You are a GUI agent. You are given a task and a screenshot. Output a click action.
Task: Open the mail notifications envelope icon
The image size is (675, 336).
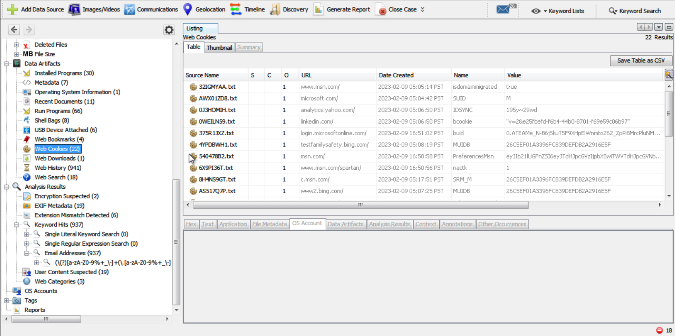pyautogui.click(x=503, y=9)
